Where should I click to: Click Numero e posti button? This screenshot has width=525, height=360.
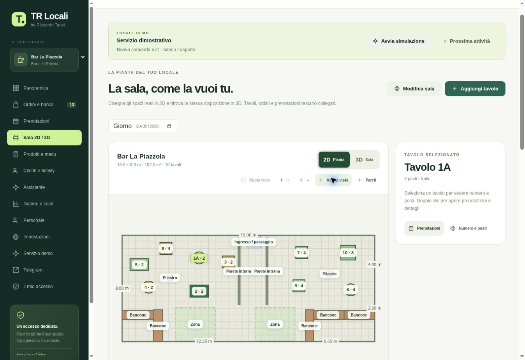click(469, 228)
